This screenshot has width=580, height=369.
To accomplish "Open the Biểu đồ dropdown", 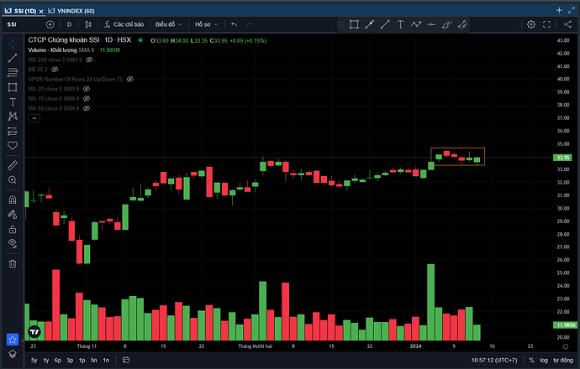I will point(169,24).
